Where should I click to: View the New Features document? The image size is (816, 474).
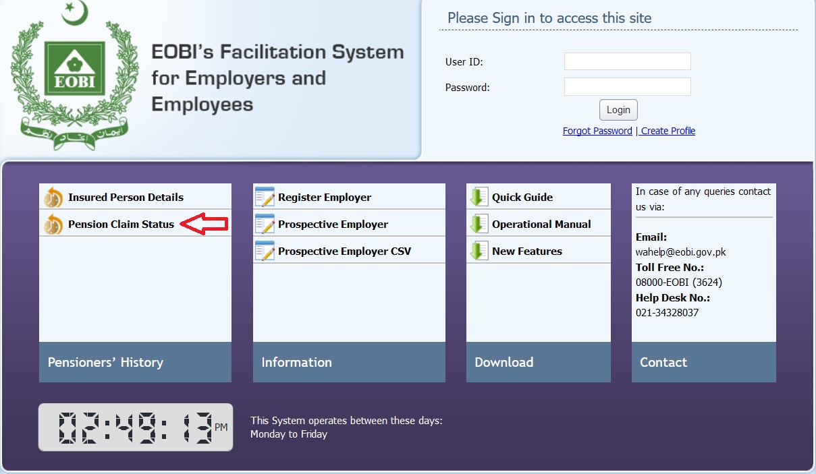pyautogui.click(x=526, y=251)
